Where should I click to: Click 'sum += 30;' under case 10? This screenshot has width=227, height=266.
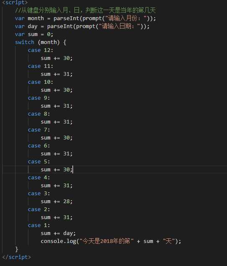[x=56, y=90]
